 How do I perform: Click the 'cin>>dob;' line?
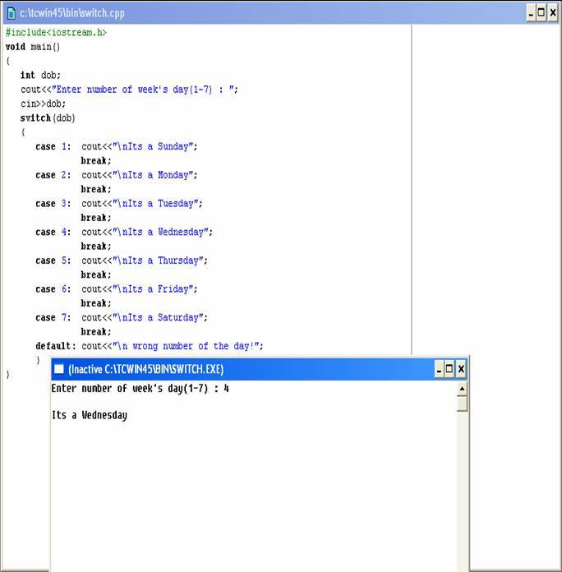pos(43,104)
